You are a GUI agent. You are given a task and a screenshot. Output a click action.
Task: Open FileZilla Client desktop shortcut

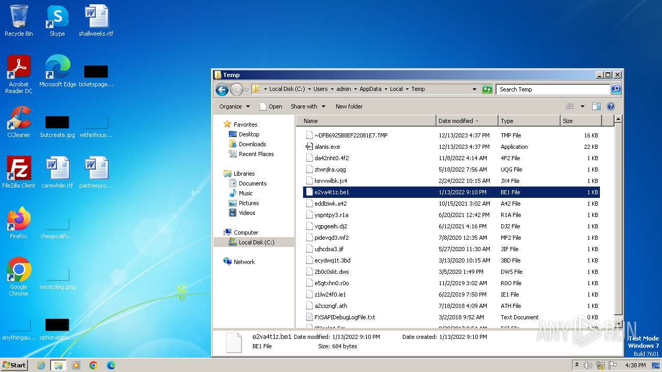(x=19, y=173)
